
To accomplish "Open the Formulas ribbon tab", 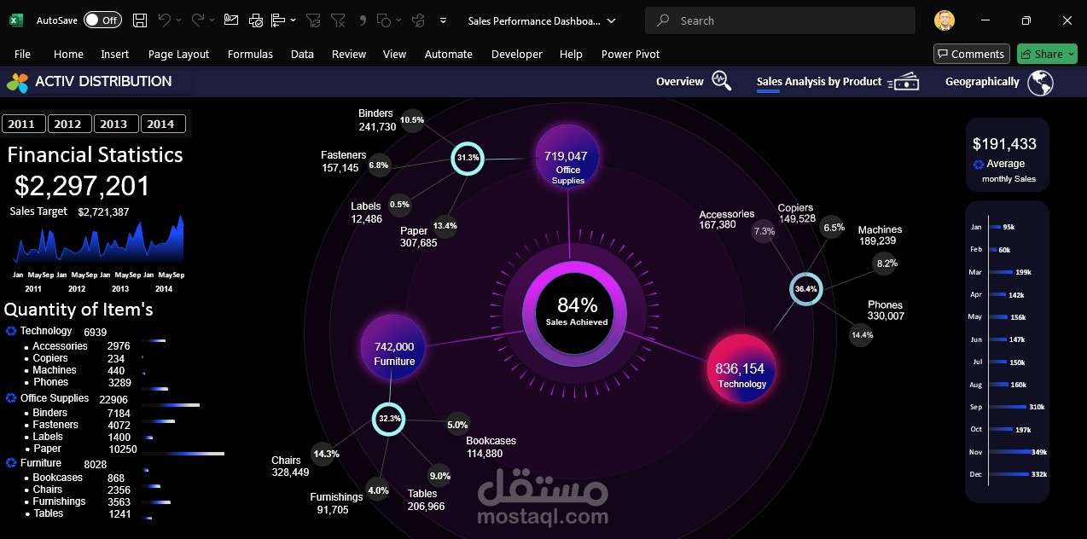I will click(250, 54).
